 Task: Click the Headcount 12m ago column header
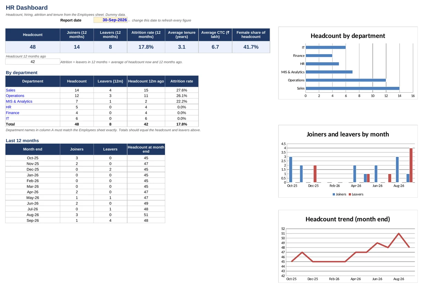coord(146,81)
